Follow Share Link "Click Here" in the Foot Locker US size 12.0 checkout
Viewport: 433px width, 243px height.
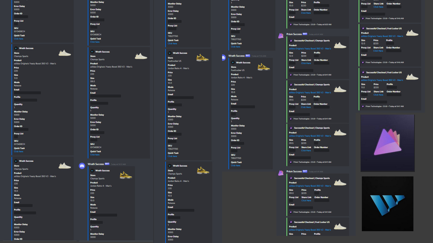pos(378,51)
